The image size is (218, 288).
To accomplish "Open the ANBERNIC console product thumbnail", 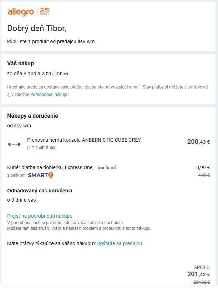I will [x=14, y=144].
